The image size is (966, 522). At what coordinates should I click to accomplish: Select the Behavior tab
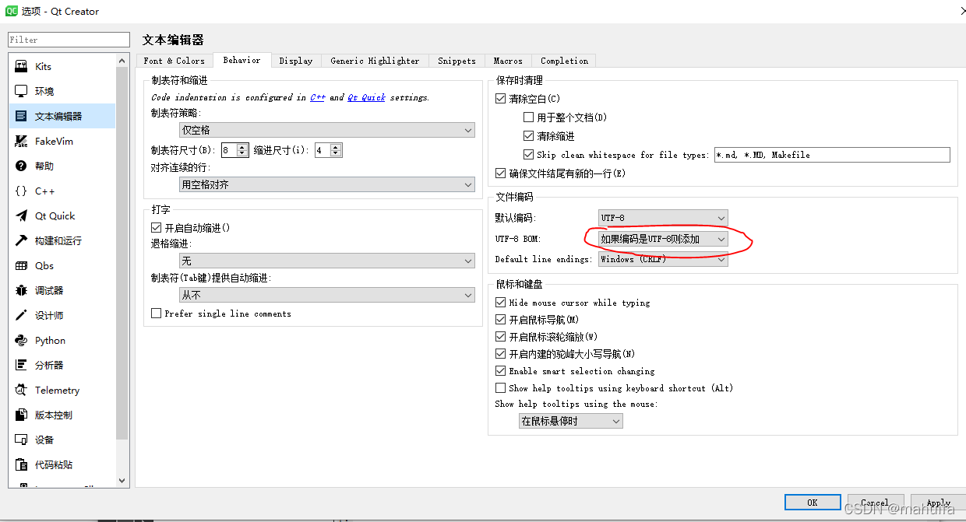coord(241,60)
